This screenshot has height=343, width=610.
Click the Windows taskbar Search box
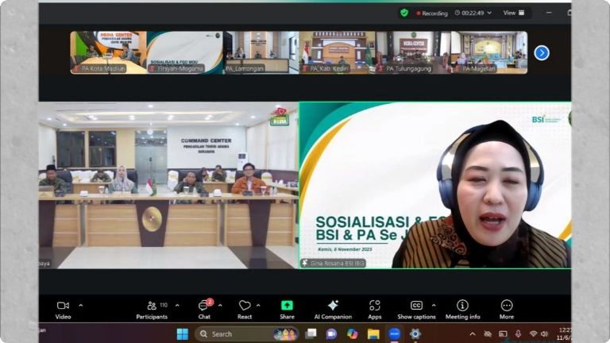[238, 334]
